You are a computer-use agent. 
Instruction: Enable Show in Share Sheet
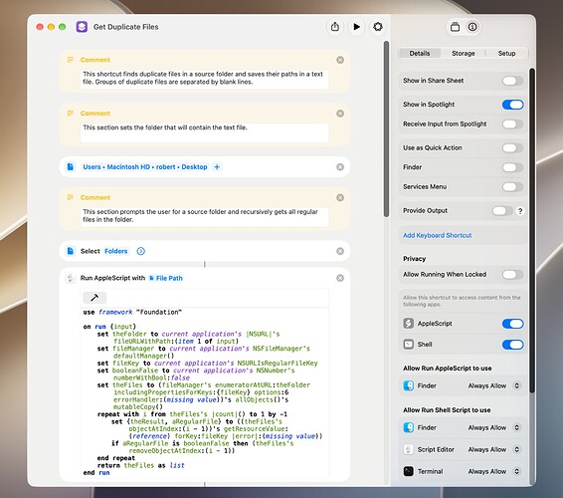coord(512,81)
